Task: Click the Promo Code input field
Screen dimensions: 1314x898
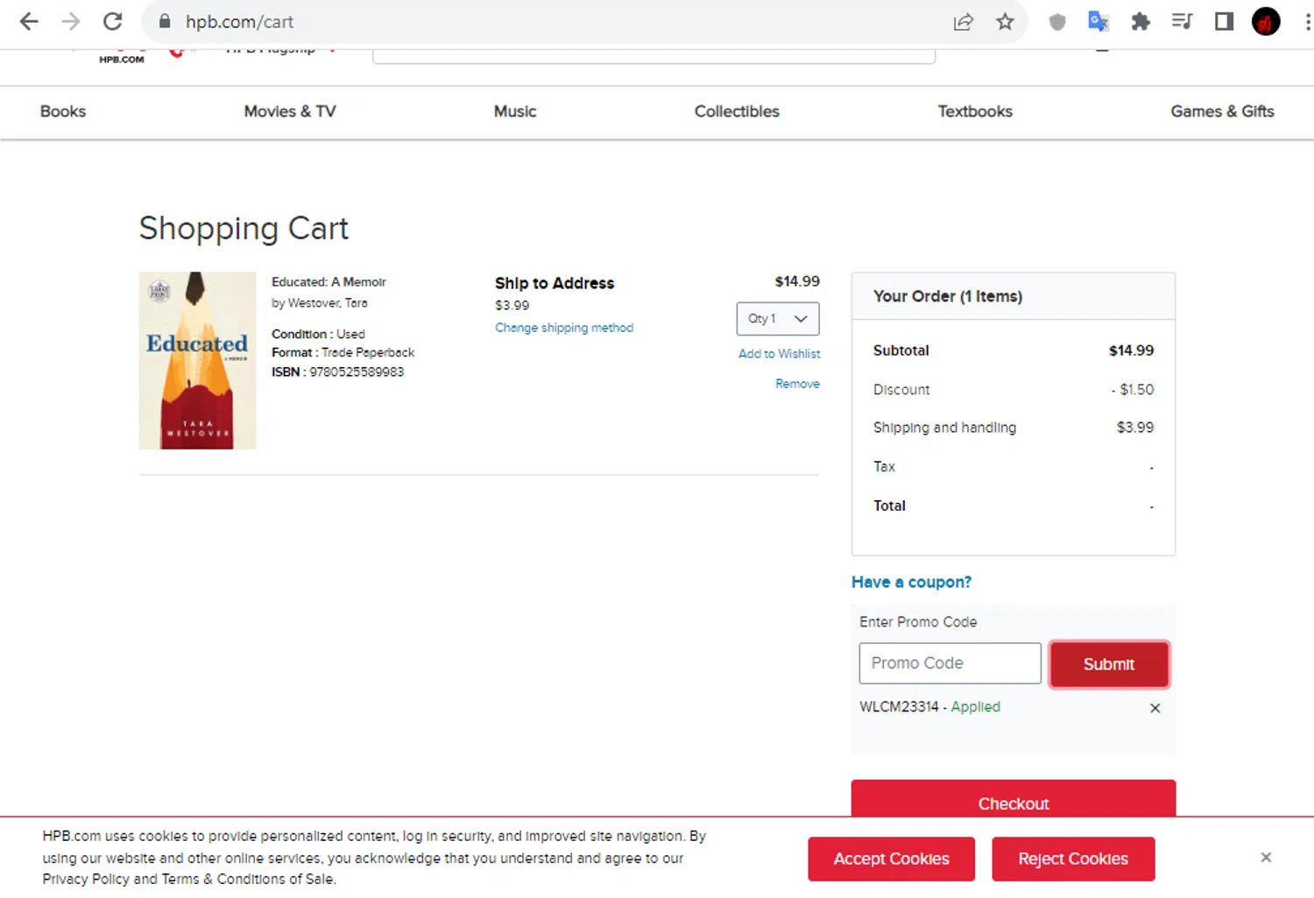Action: (x=950, y=663)
